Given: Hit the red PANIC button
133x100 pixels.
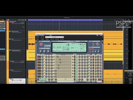Looking at the screenshot, I should click(99, 79).
